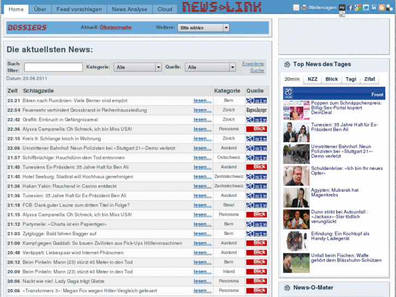This screenshot has height=297, width=396.
Task: Open the Quelle 'Alle' dropdown
Action: coord(210,67)
